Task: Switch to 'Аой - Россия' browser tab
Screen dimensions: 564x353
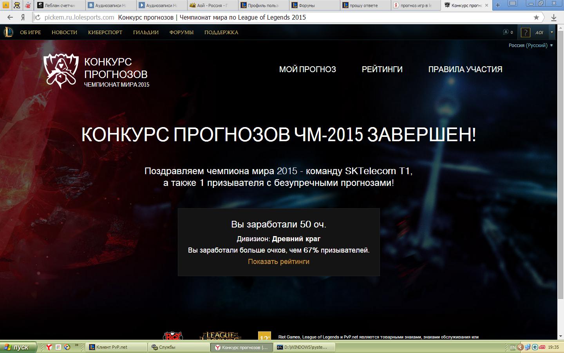Action: [212, 5]
